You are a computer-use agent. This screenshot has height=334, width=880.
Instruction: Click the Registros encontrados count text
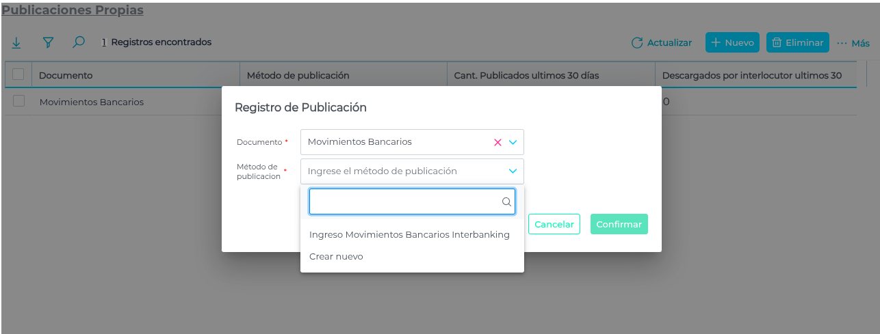tap(157, 42)
